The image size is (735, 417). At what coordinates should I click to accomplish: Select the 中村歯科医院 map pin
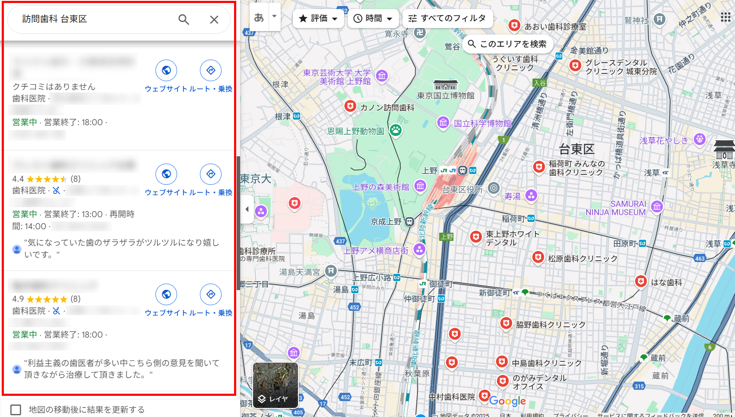tap(485, 395)
